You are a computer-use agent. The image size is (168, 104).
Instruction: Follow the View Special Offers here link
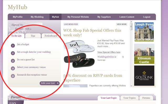tap(109, 52)
